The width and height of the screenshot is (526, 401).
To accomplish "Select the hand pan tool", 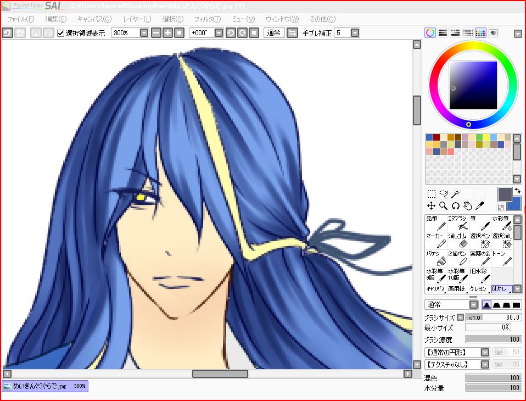I will [468, 205].
